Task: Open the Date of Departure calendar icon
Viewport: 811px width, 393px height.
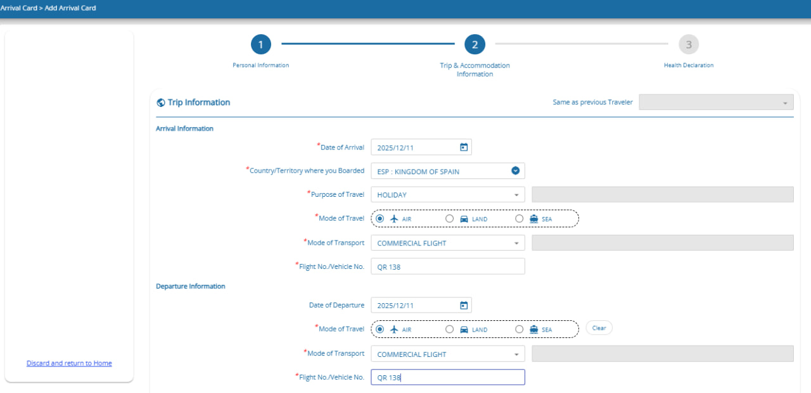Action: pyautogui.click(x=463, y=306)
